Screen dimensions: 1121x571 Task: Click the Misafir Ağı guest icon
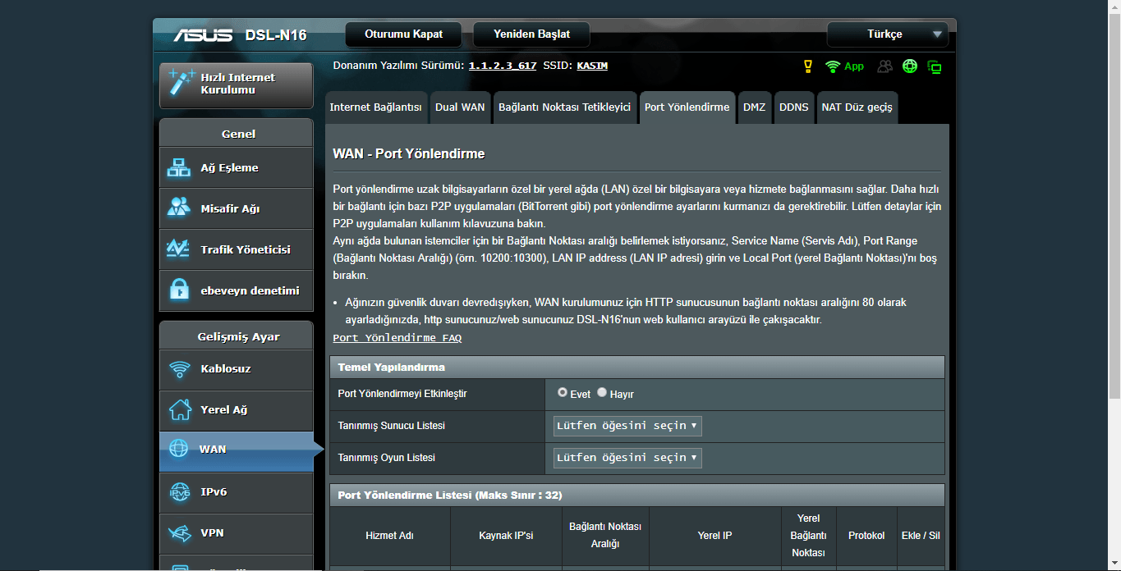[x=178, y=208]
